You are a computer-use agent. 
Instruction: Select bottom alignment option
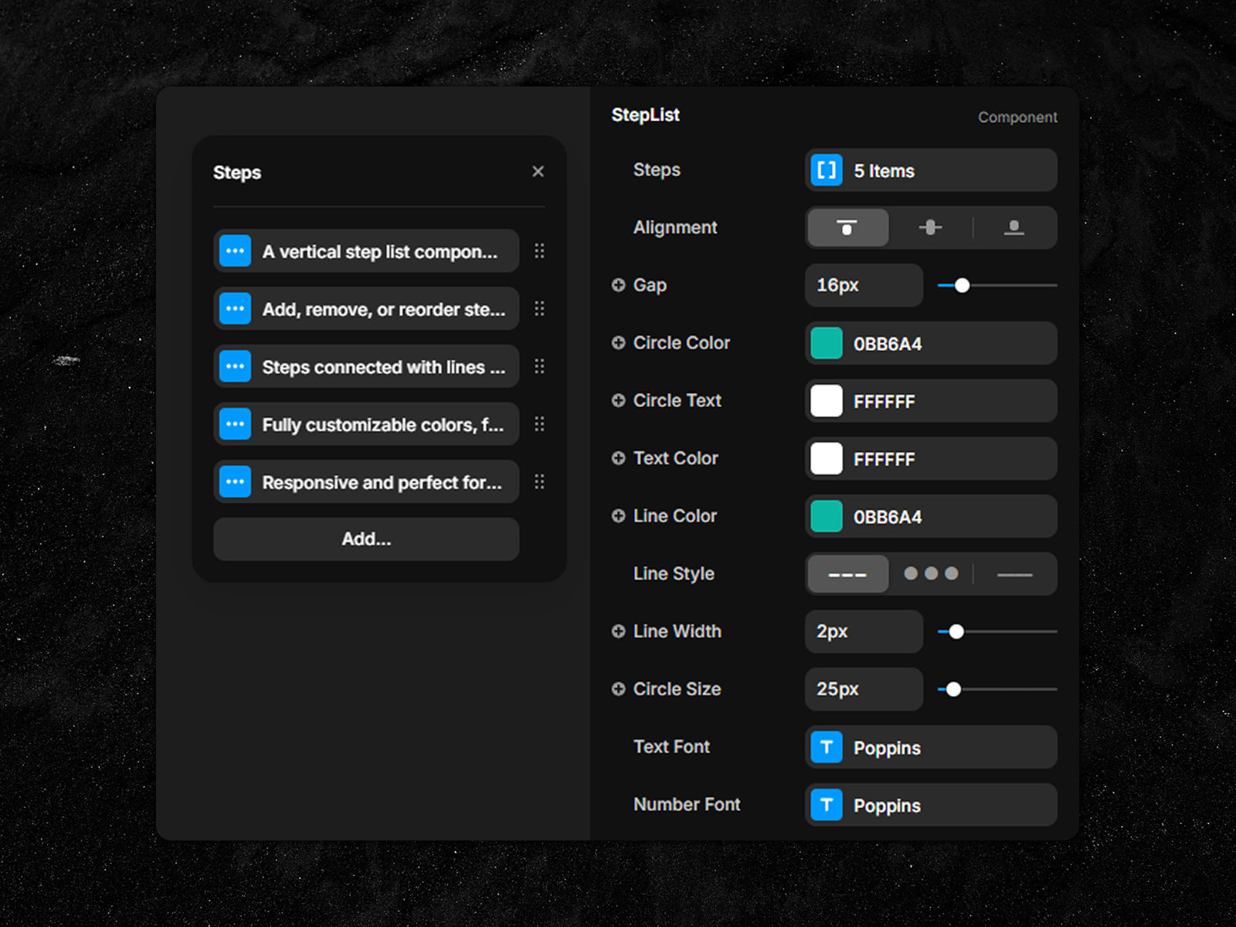1014,228
